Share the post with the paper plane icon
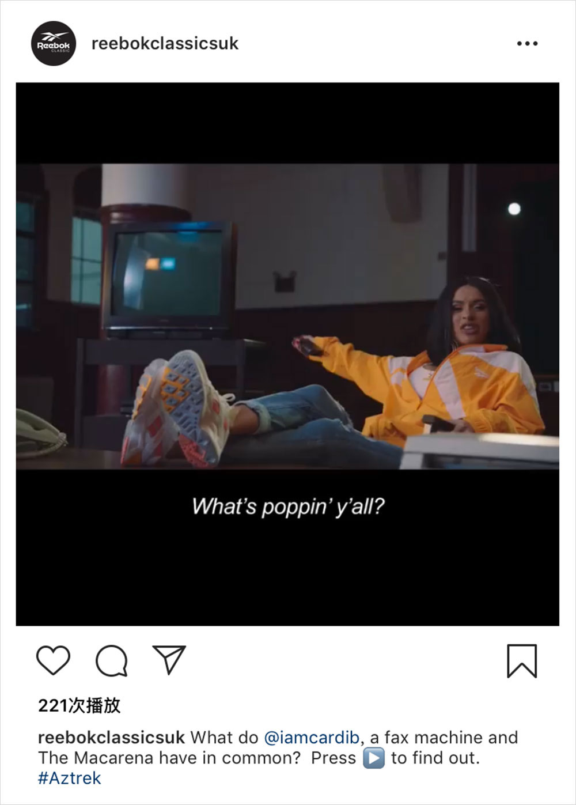The height and width of the screenshot is (805, 576). 169,659
